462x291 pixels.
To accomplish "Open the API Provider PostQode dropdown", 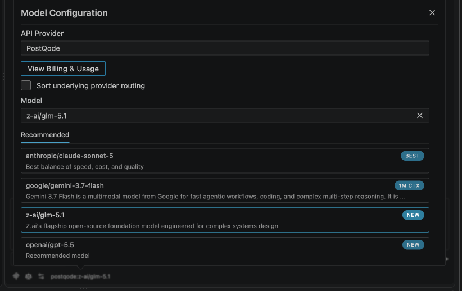I will 225,48.
